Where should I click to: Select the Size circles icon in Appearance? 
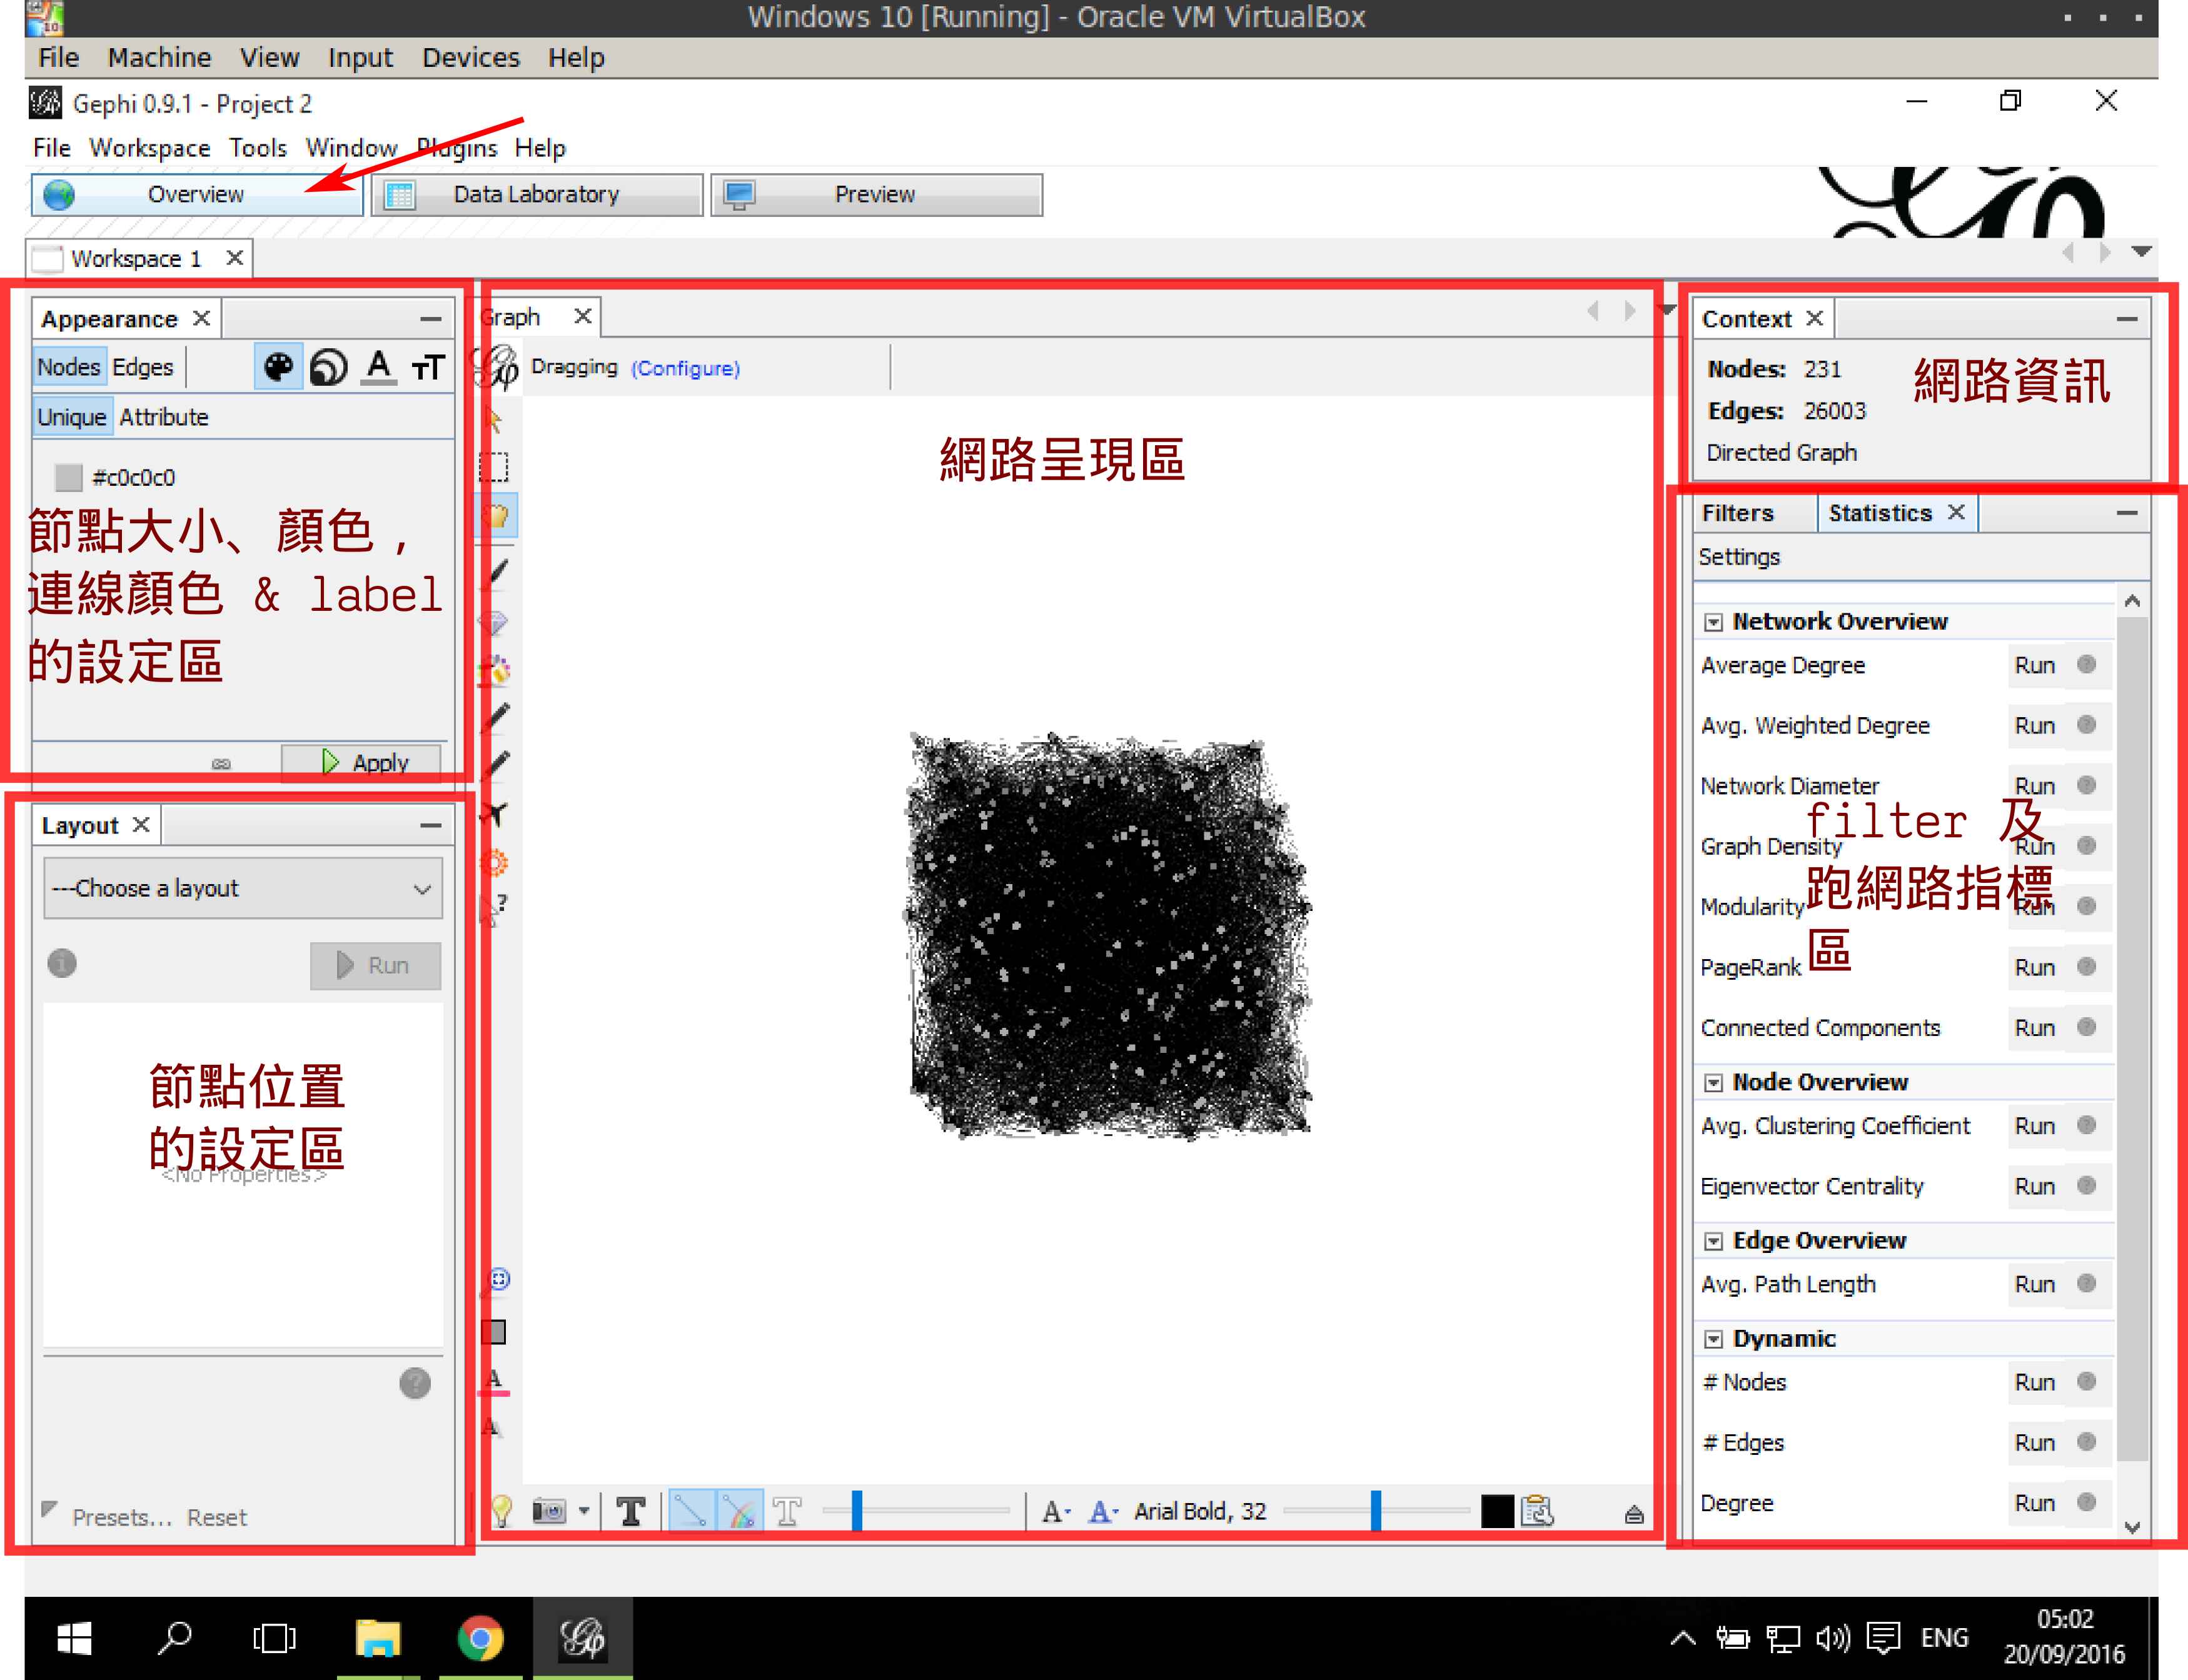(328, 368)
